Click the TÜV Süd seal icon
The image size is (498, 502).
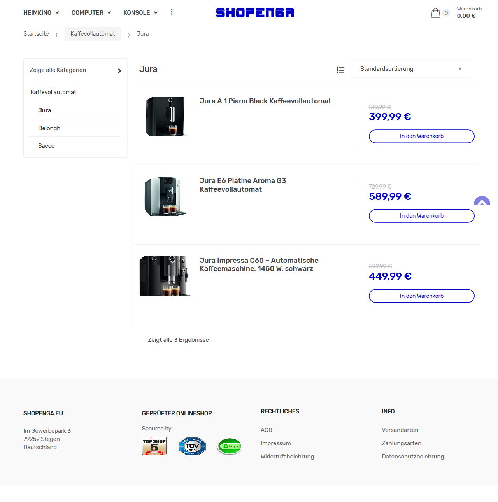coord(192,446)
